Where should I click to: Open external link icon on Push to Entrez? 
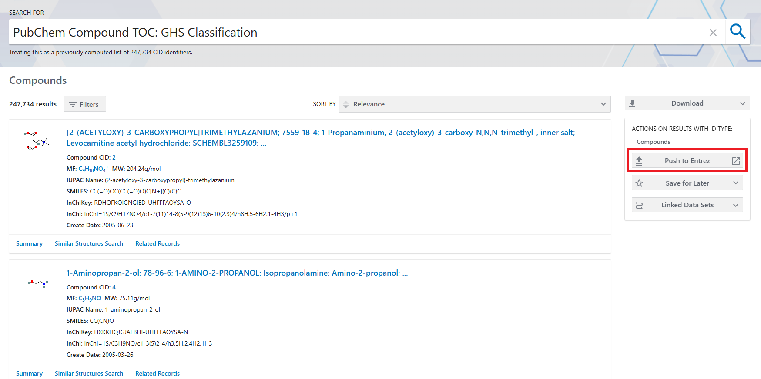[x=736, y=161]
